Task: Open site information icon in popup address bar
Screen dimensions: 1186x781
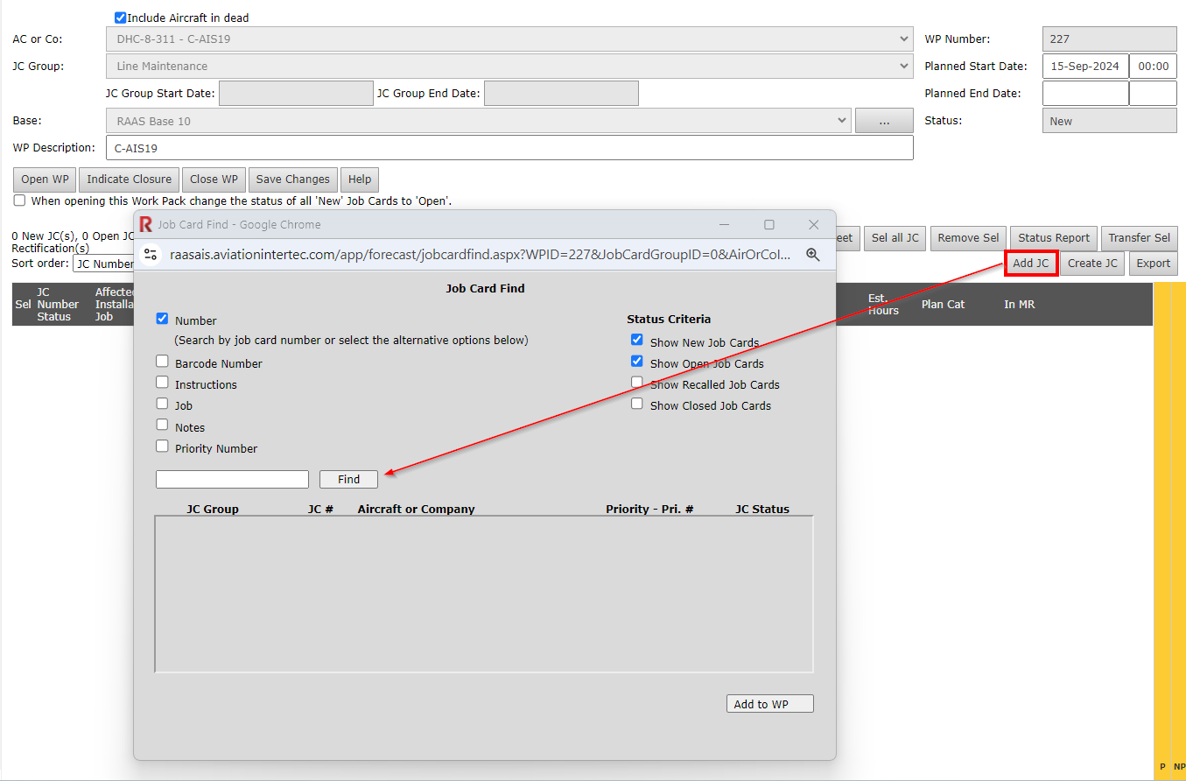Action: point(151,254)
